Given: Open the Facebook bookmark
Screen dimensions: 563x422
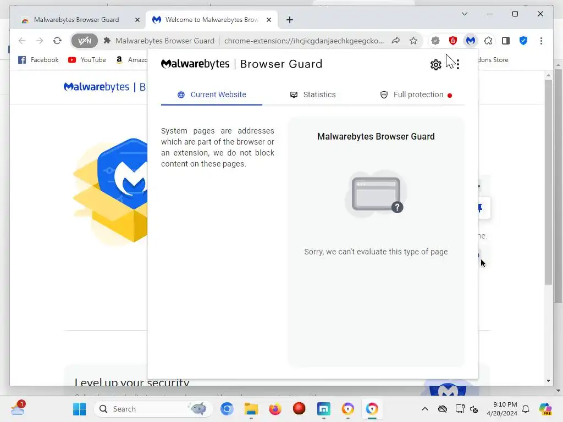Looking at the screenshot, I should 38,60.
